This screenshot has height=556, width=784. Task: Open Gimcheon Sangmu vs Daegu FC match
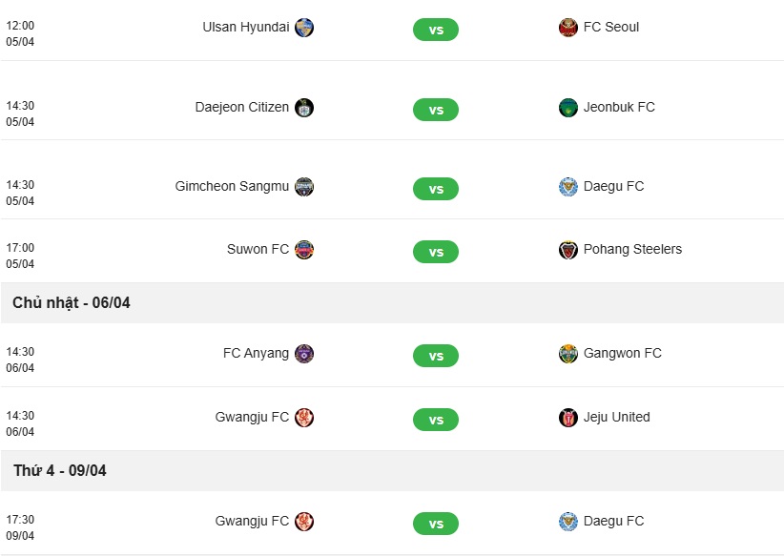pos(436,189)
